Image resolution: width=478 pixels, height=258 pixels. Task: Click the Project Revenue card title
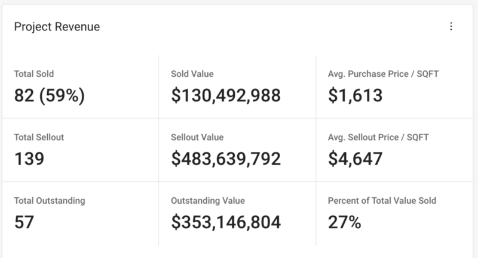(57, 27)
